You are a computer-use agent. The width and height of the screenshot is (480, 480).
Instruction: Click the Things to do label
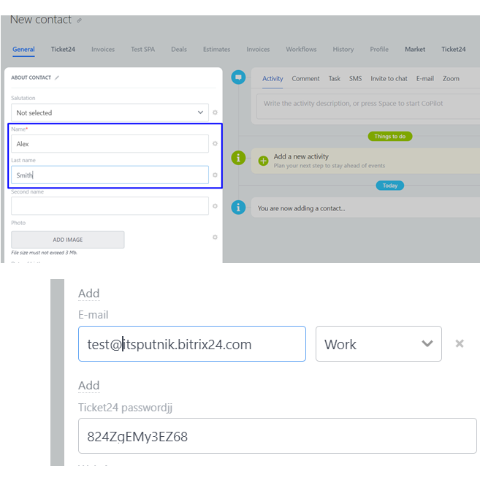[390, 137]
